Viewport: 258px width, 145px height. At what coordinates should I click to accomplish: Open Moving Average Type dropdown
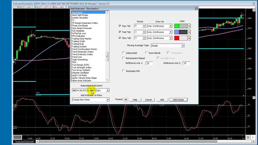point(183,46)
